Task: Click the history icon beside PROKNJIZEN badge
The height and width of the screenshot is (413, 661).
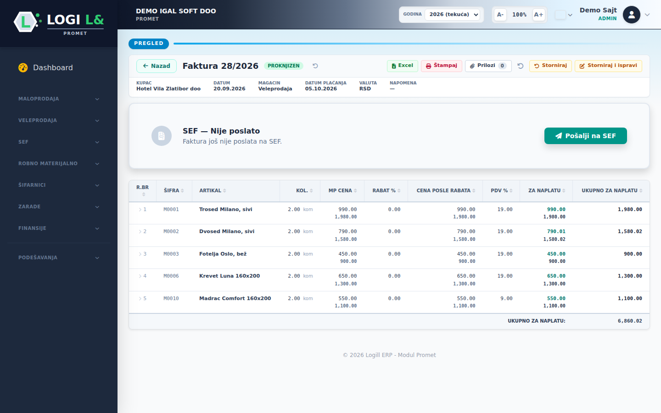Action: 315,66
